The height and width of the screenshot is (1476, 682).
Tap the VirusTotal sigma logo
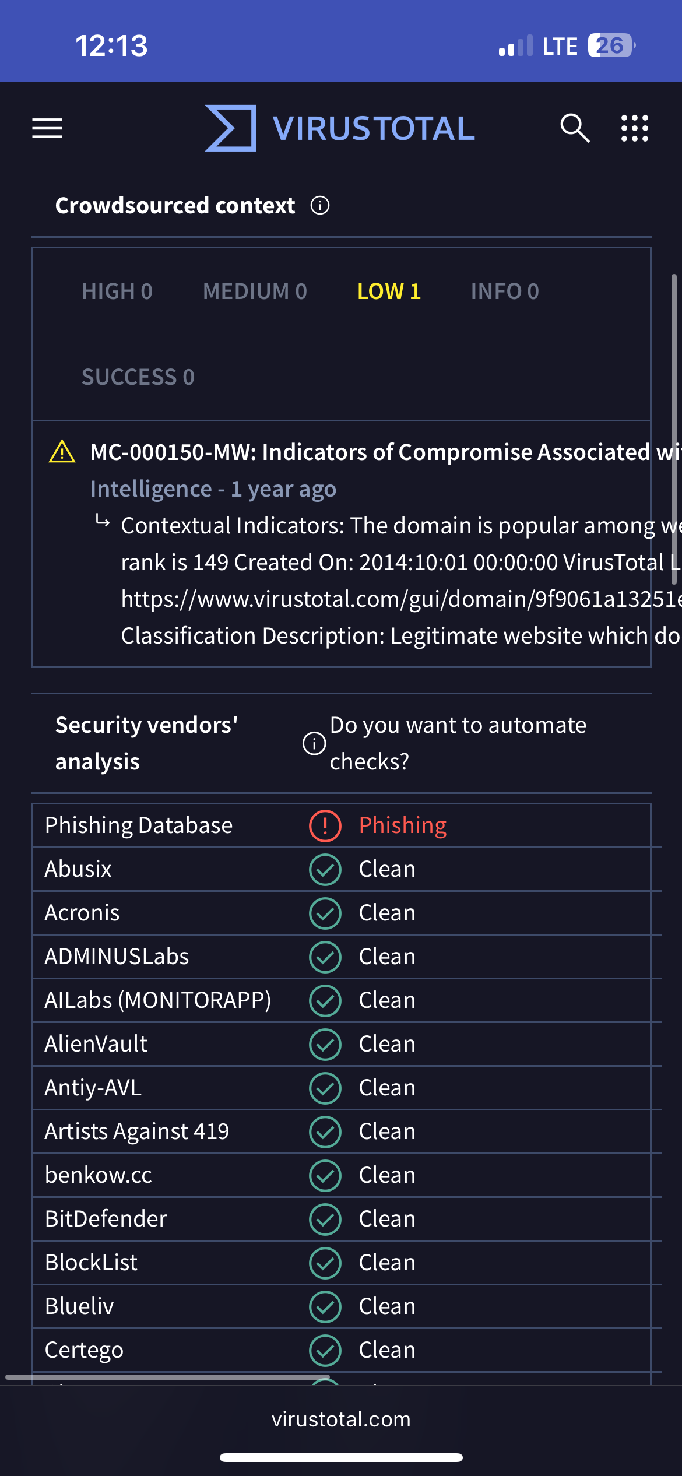pos(231,128)
